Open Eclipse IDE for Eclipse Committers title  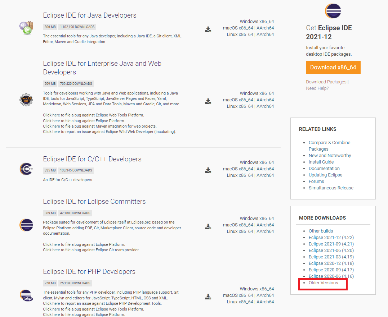94,202
